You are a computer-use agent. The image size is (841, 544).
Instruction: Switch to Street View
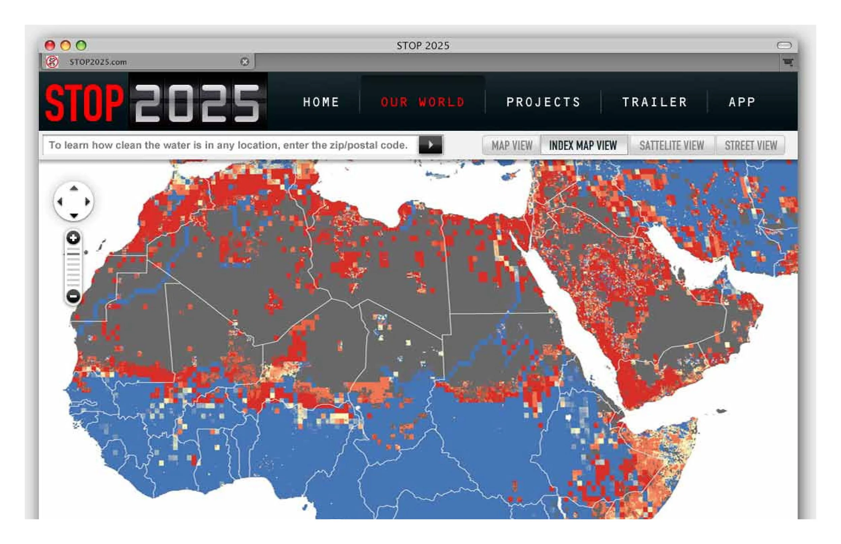(x=751, y=145)
